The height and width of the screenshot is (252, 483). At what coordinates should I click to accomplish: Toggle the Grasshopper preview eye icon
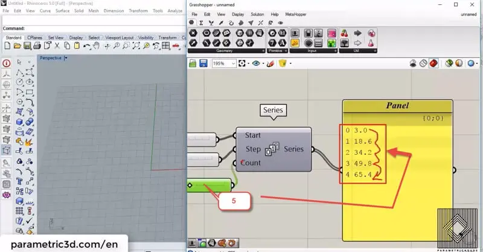pyautogui.click(x=256, y=63)
